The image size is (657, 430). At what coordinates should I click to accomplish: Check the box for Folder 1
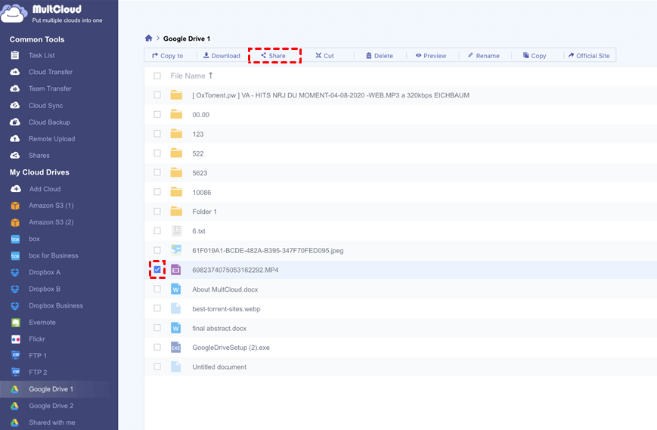click(157, 212)
